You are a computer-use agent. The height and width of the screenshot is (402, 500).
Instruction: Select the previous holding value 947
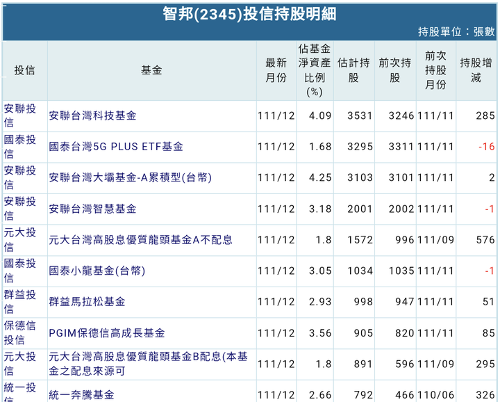[405, 302]
